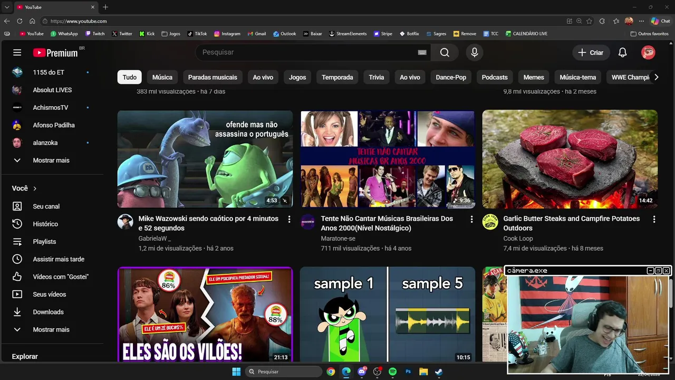Open options menu for Mike Wazowski video
The height and width of the screenshot is (380, 675).
pos(289,219)
